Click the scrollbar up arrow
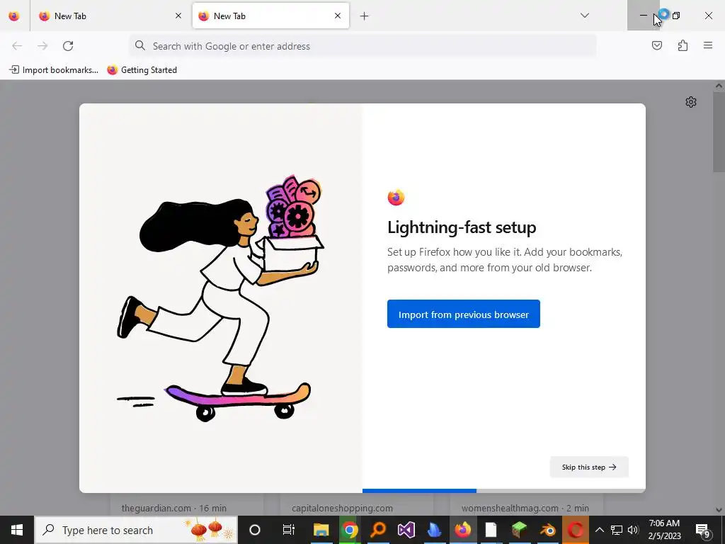The width and height of the screenshot is (725, 544). pos(719,86)
